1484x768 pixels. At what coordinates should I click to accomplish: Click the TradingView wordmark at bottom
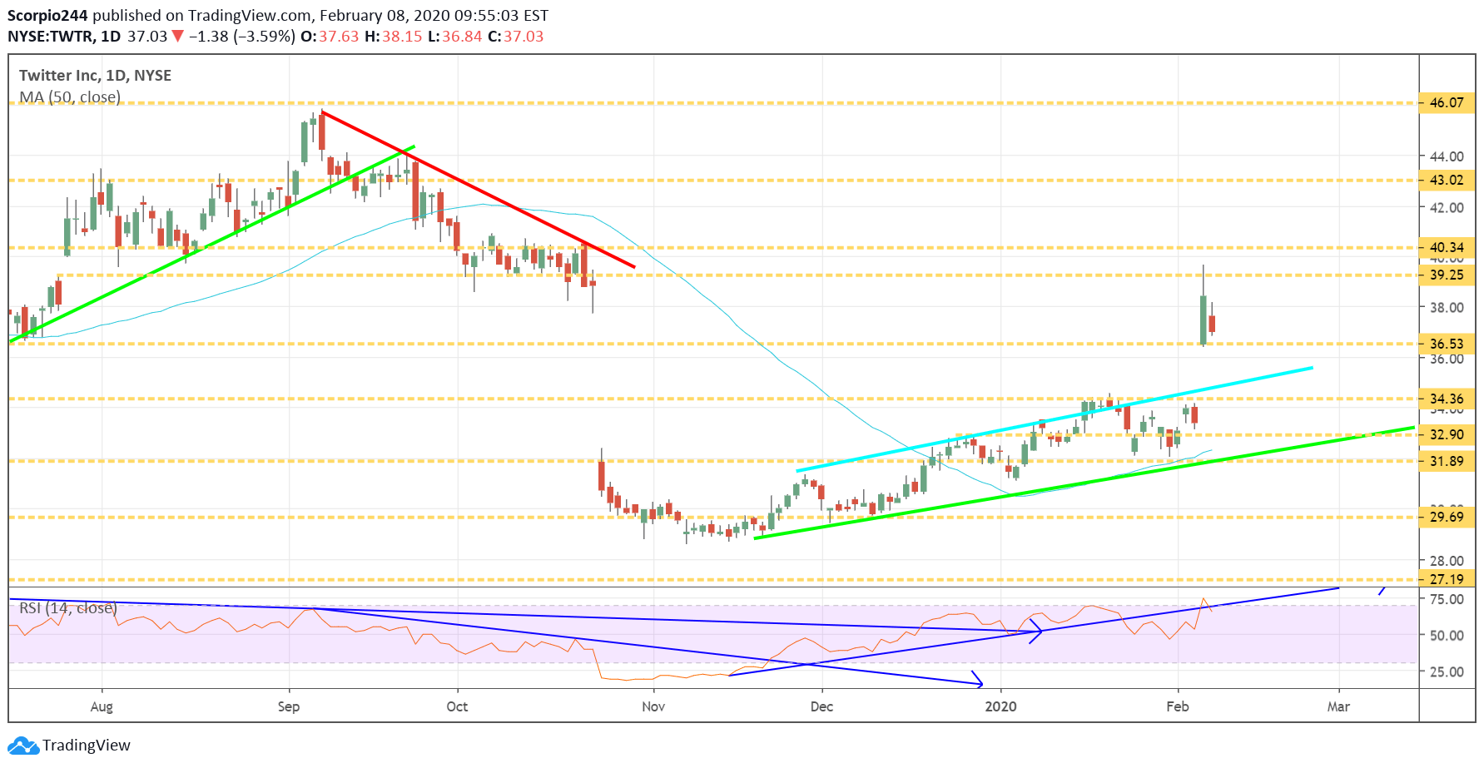coord(87,746)
